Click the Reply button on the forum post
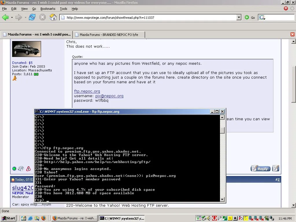Viewport: 296px width, 222px height. [x=260, y=168]
